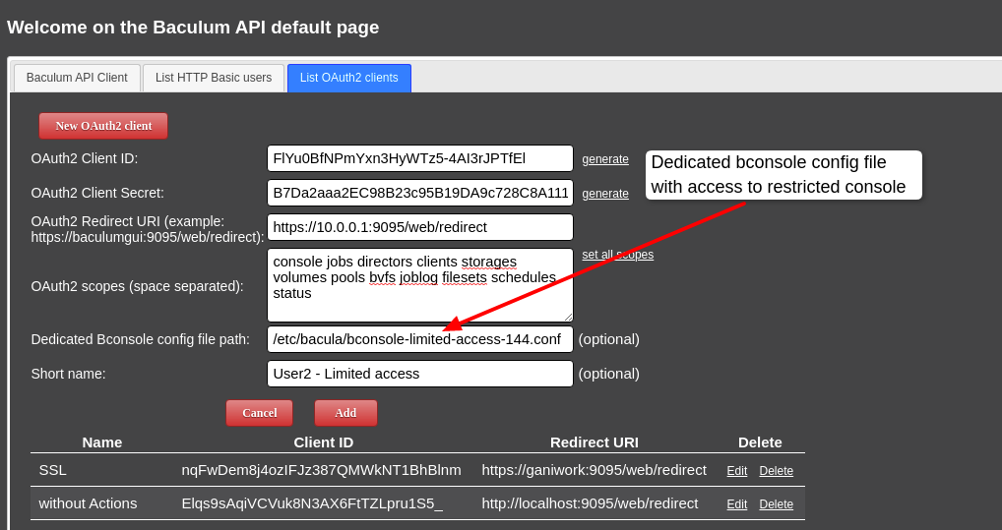The width and height of the screenshot is (1002, 530).
Task: Click the Short name input field
Action: (x=420, y=374)
